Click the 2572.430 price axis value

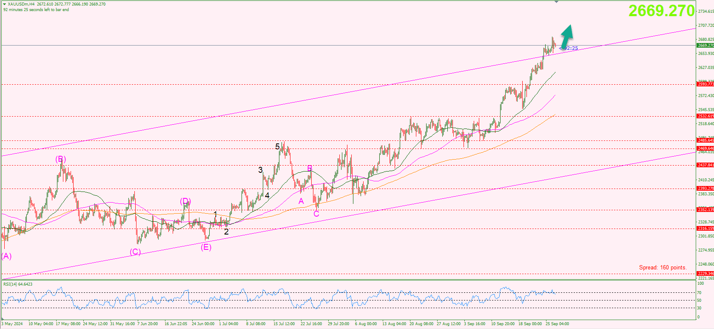click(706, 96)
